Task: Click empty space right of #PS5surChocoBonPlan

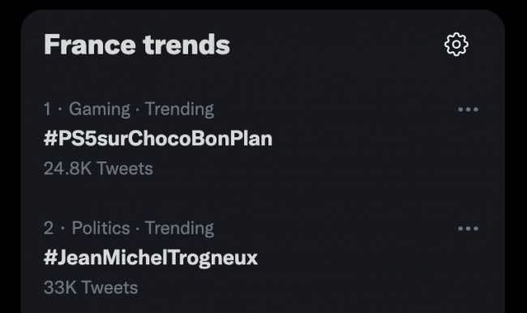Action: (x=363, y=139)
